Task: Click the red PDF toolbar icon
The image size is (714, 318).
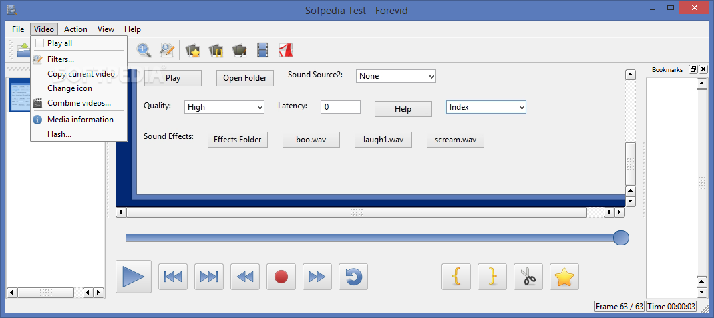Action: pos(285,50)
